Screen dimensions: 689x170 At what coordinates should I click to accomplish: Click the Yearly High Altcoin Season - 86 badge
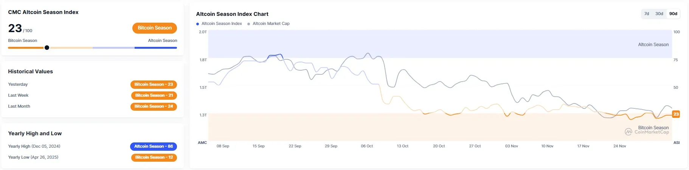(154, 147)
